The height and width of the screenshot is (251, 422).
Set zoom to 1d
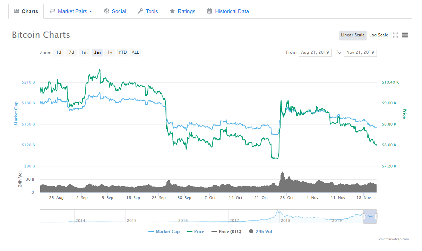point(59,52)
